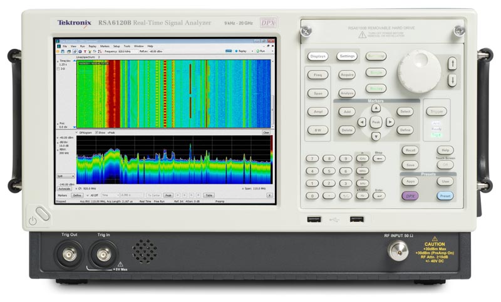Click the Clear button above the DPX graph
Screen dimensions: 501x302
[x=266, y=133]
